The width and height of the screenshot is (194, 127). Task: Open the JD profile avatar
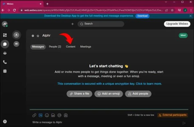5,24
